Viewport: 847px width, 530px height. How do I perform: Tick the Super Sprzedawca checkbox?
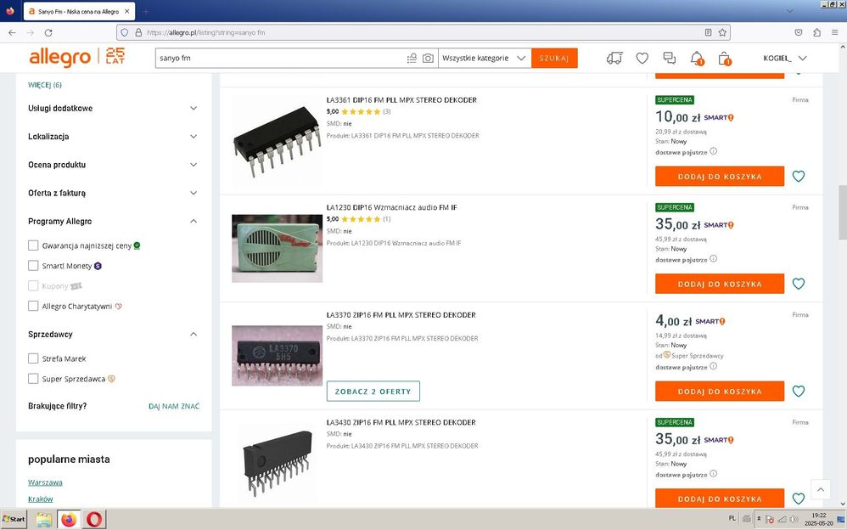(x=33, y=379)
